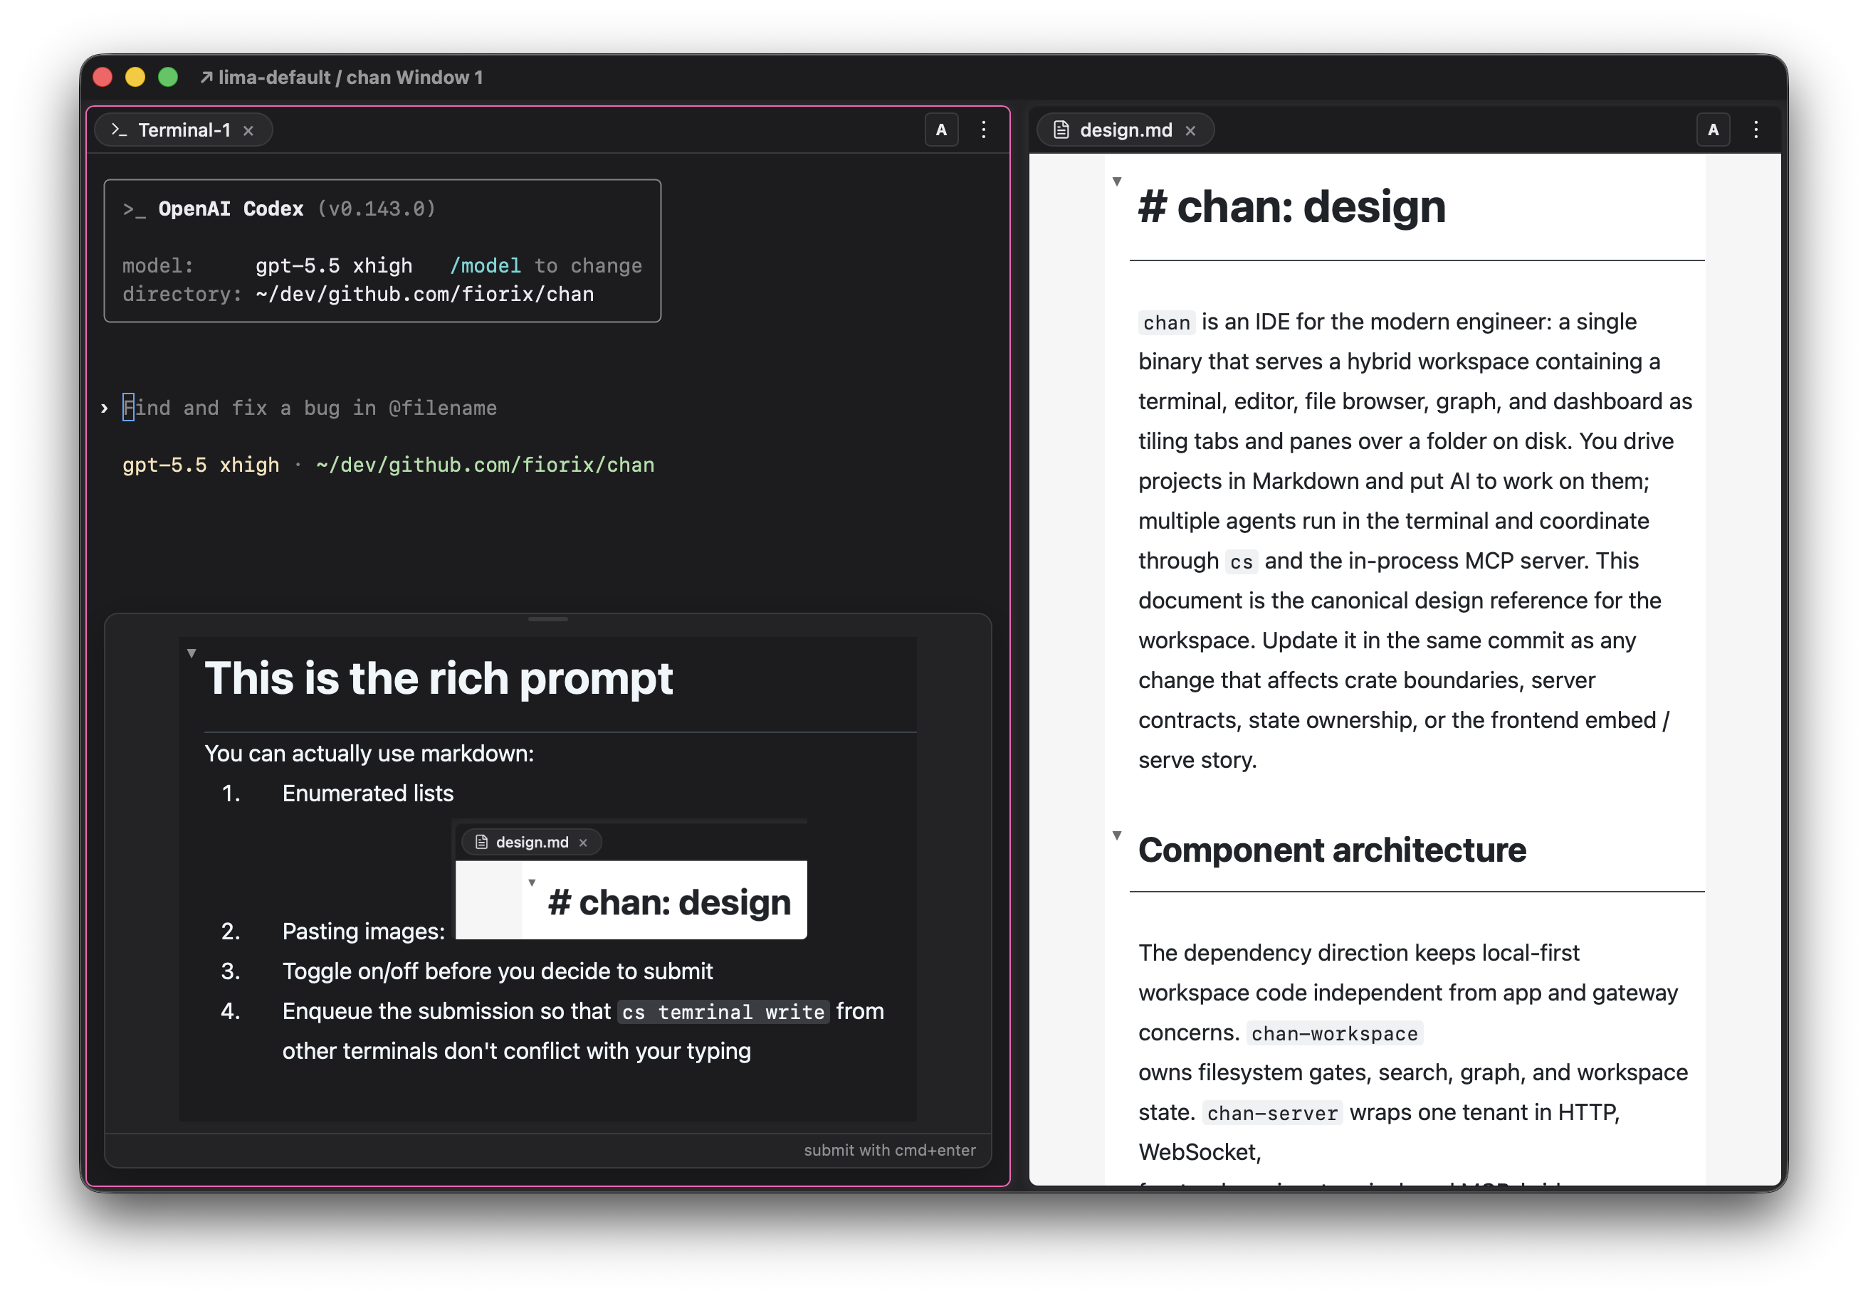Click the green fullscreen window button
The image size is (1868, 1298).
pos(169,78)
